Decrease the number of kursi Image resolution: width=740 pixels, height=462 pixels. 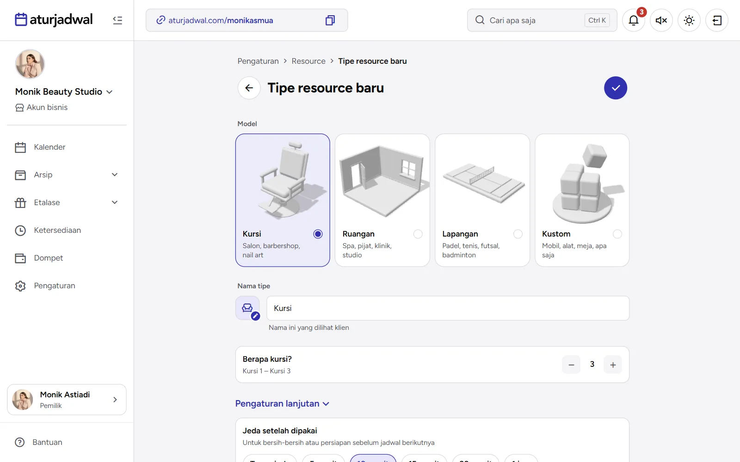pos(571,365)
